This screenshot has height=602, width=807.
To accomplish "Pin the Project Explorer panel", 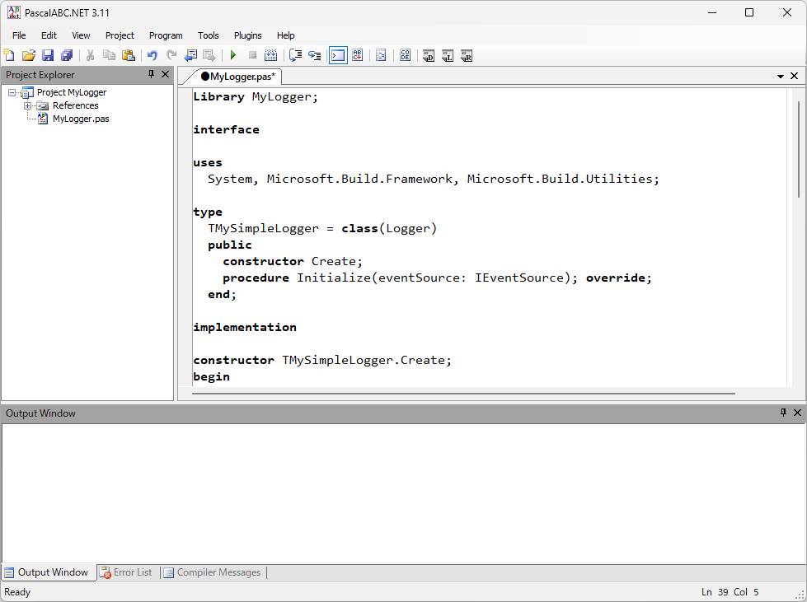I will pyautogui.click(x=152, y=74).
